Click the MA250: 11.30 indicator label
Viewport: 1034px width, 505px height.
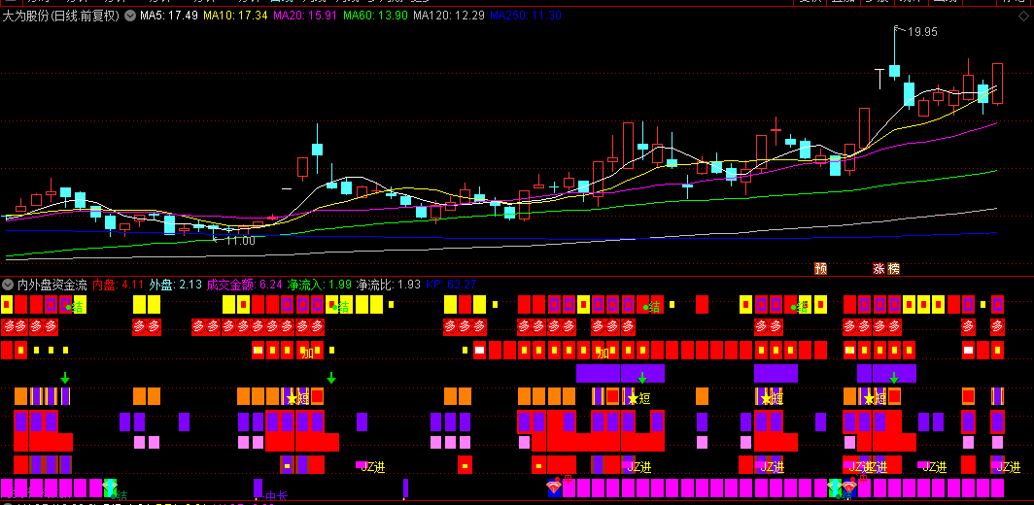(525, 15)
